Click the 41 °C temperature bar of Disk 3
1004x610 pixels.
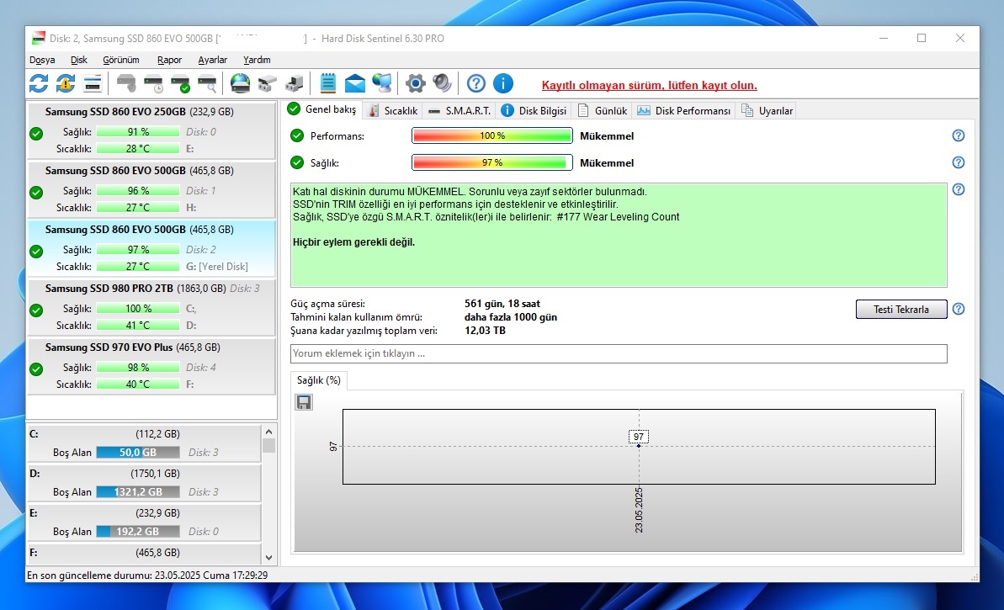pyautogui.click(x=138, y=325)
